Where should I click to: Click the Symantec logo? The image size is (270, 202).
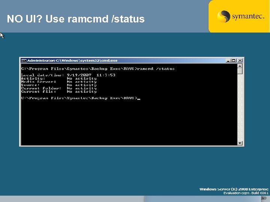coord(240,16)
